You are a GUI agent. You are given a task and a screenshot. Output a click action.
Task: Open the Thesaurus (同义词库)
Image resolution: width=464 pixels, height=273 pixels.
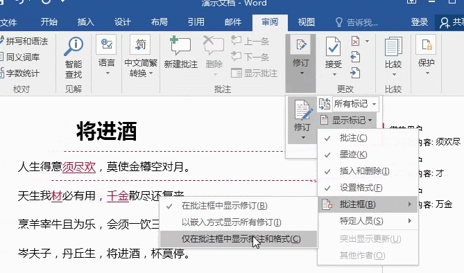pos(20,57)
